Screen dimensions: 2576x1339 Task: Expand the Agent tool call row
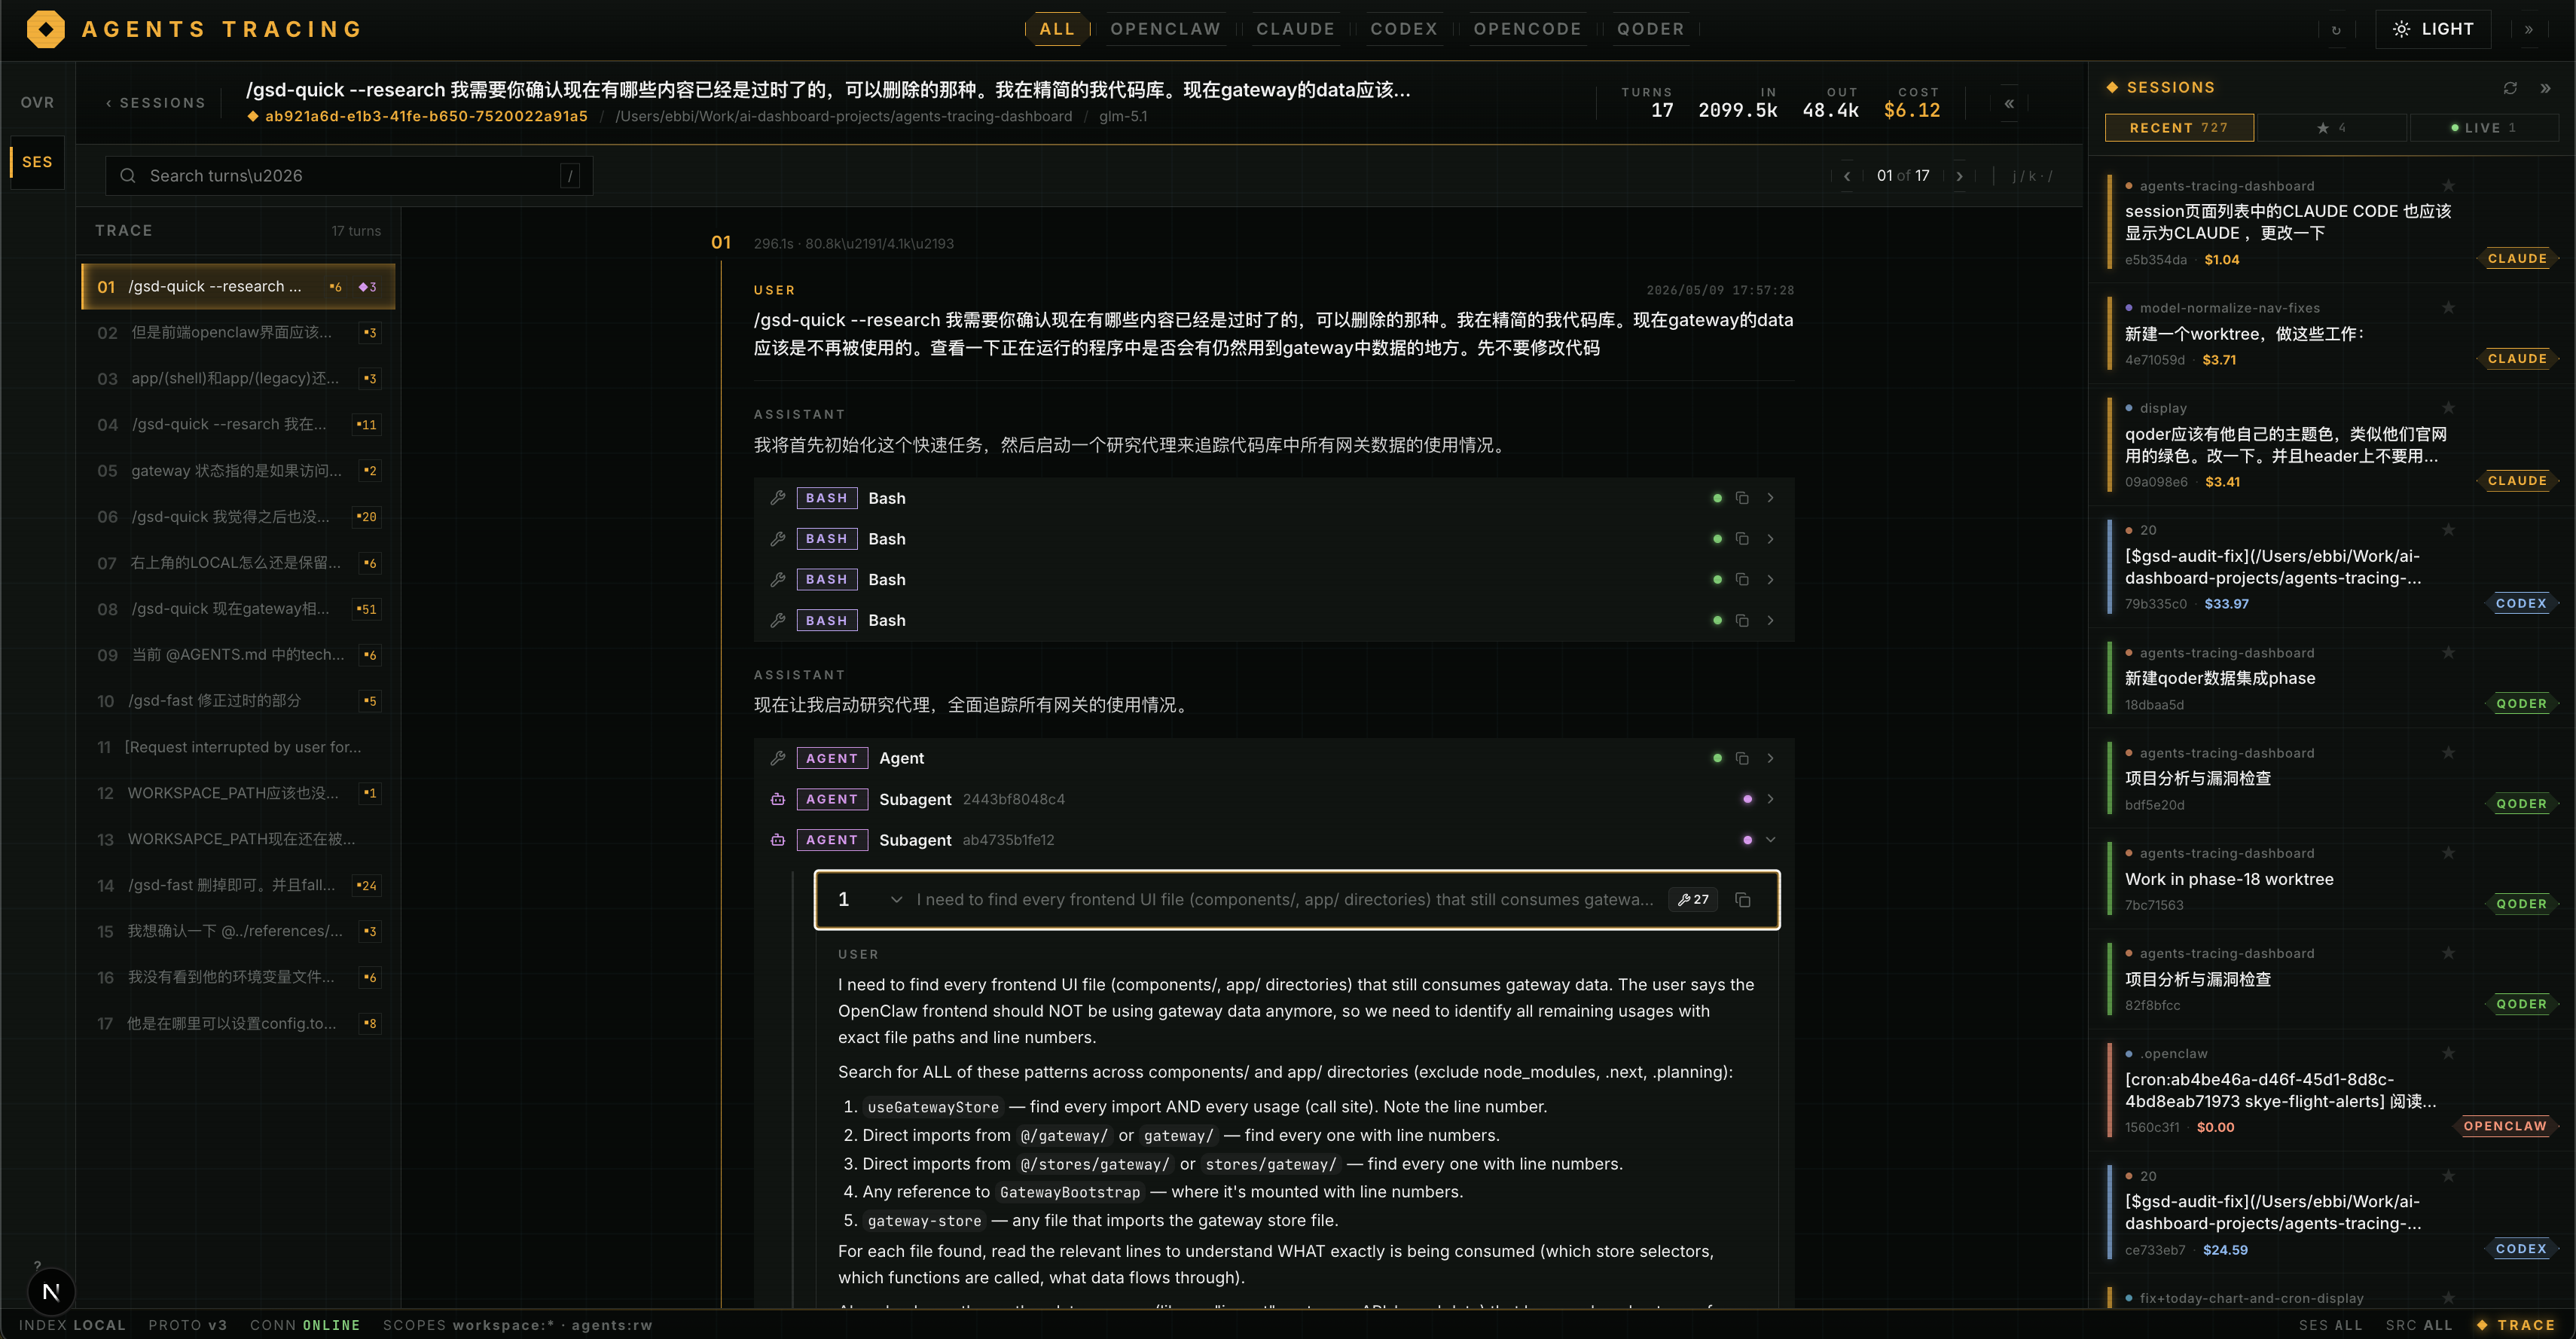(1771, 758)
